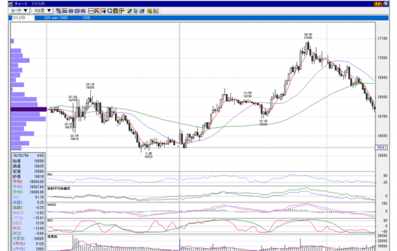Viewport: 397px width, 251px height.
Task: Click the magnifying glass zoom icon
Action: tap(109, 11)
